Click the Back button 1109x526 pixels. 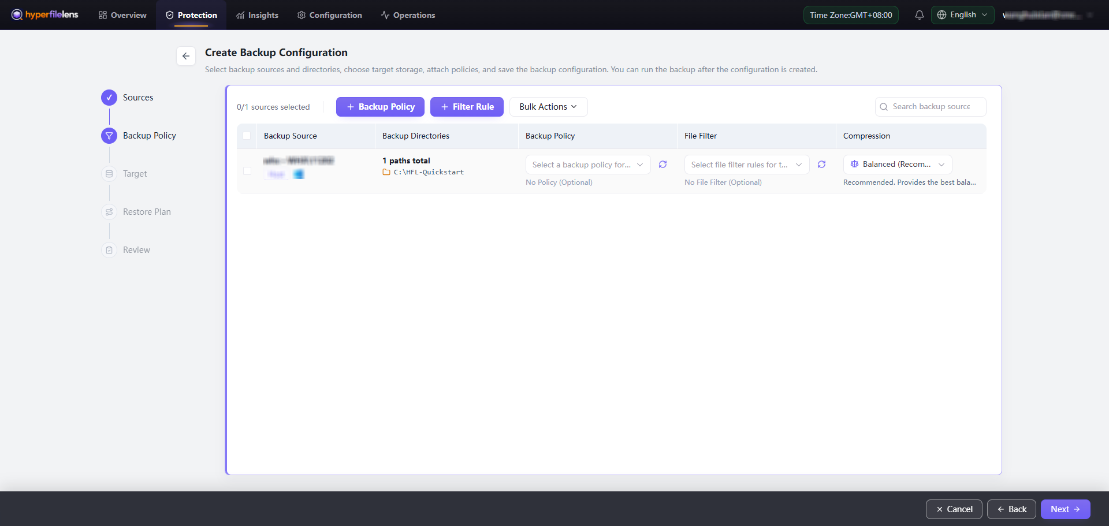point(1011,509)
